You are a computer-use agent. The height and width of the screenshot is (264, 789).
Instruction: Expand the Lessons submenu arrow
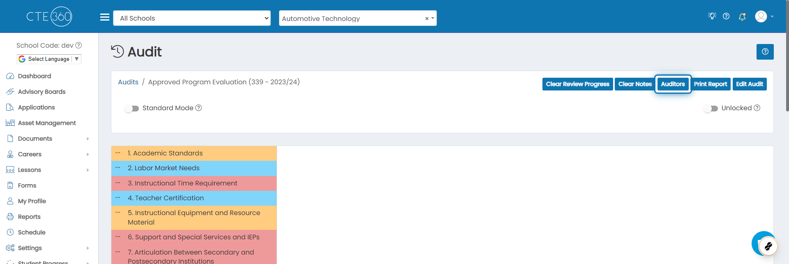(88, 170)
